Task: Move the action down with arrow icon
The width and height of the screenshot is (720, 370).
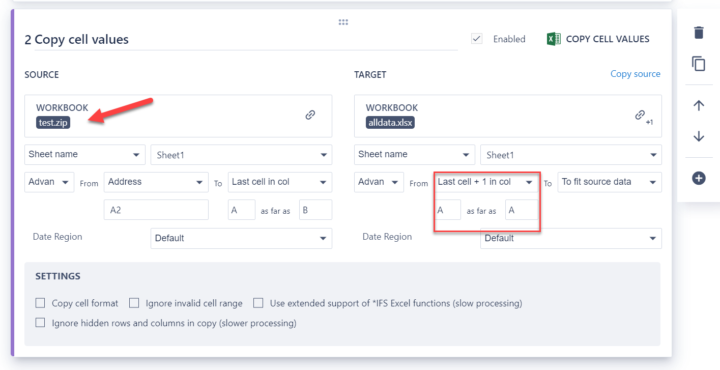Action: point(699,136)
